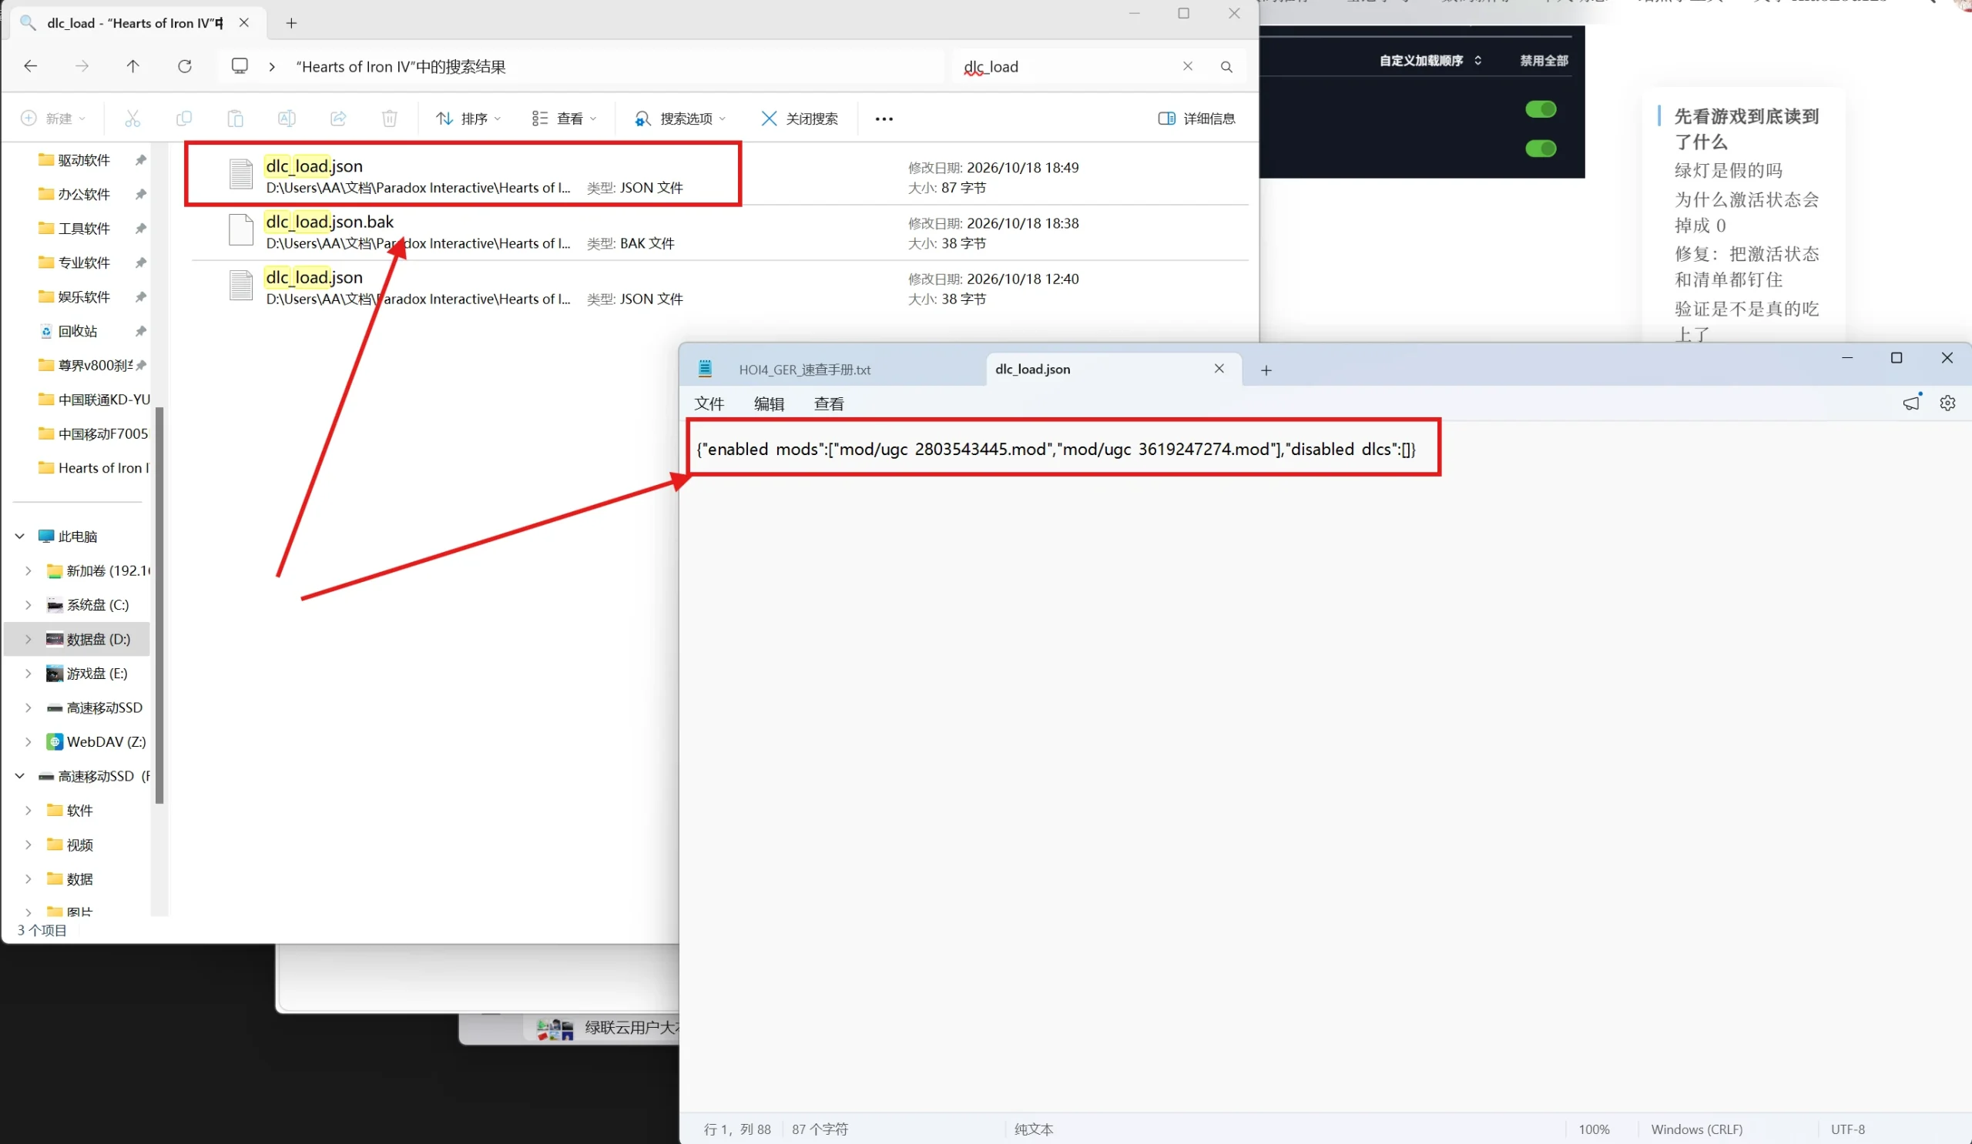Open Notepad settings gear icon
This screenshot has width=1972, height=1144.
1947,403
